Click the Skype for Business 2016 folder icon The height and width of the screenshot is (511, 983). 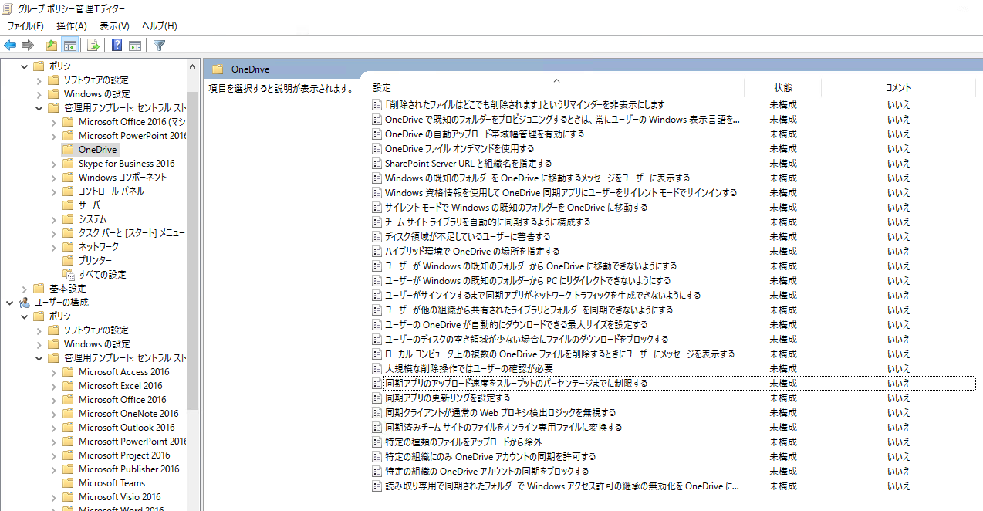point(68,164)
